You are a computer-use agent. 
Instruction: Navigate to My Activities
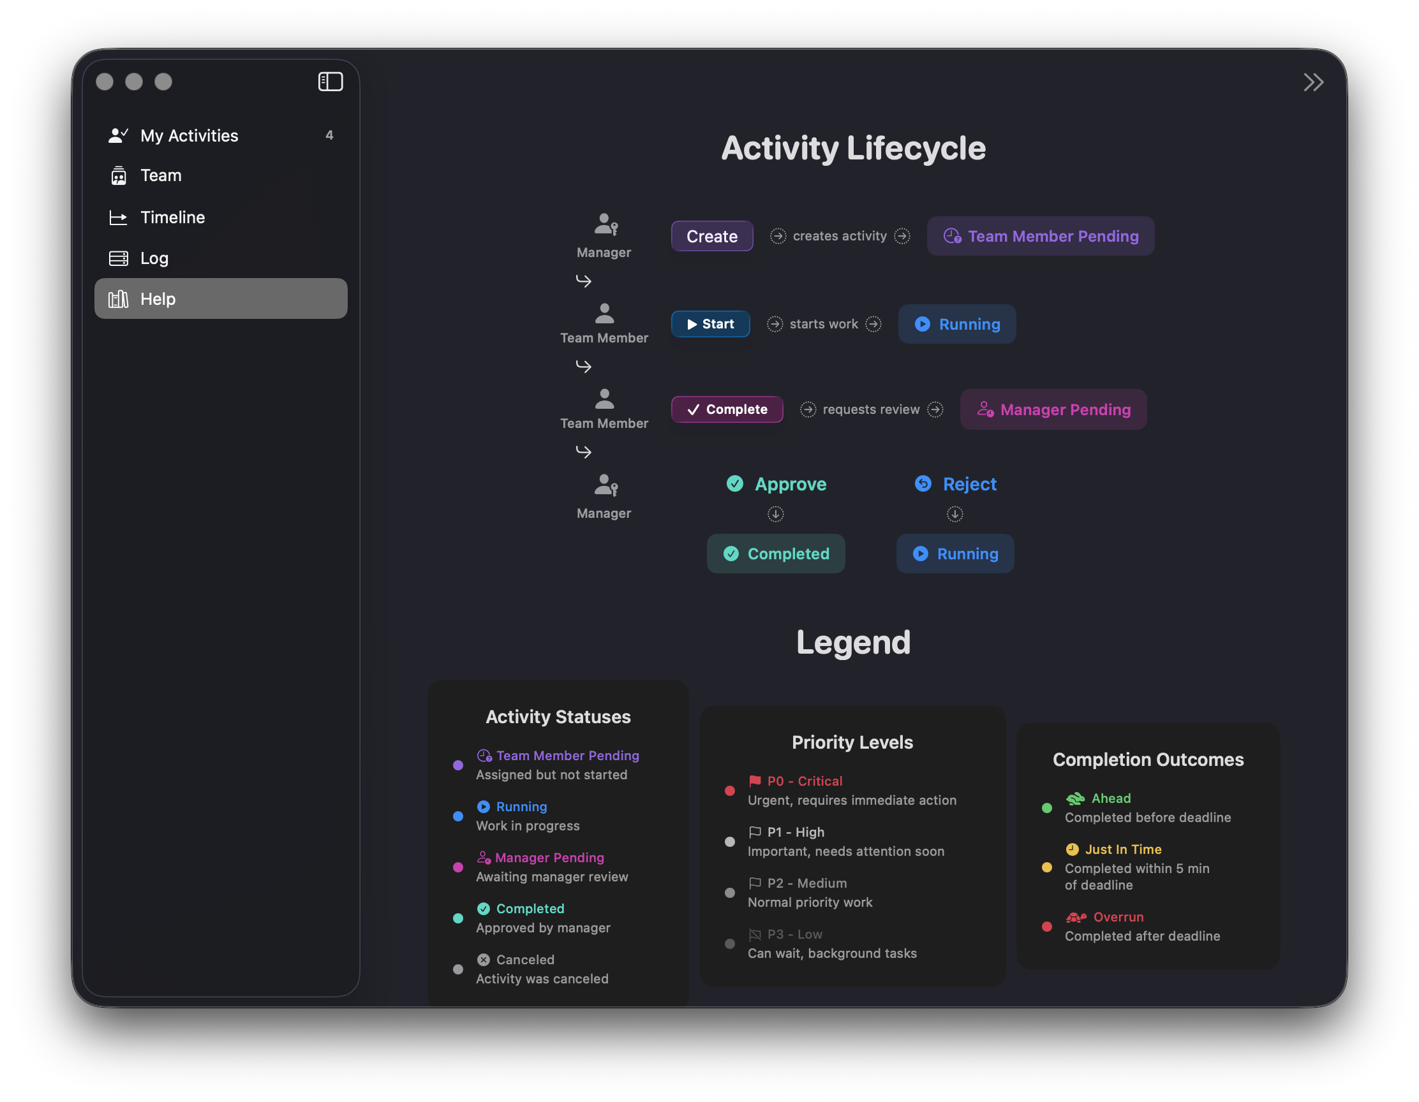coord(189,135)
